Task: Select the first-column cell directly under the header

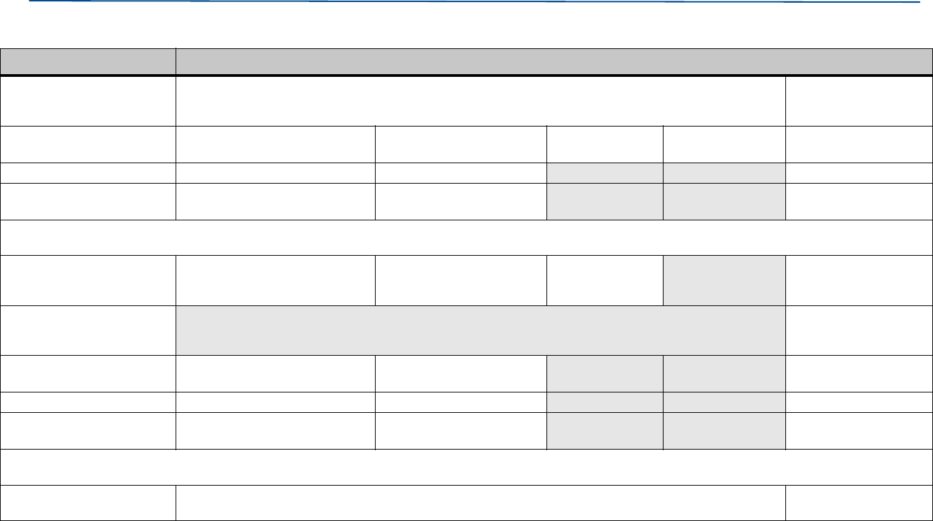Action: [88, 101]
